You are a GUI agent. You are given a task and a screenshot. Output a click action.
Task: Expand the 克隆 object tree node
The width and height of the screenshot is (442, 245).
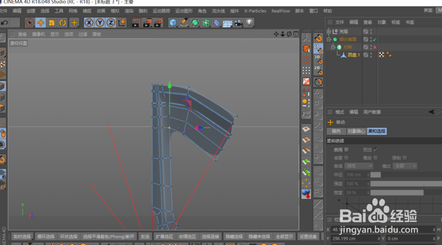point(329,31)
